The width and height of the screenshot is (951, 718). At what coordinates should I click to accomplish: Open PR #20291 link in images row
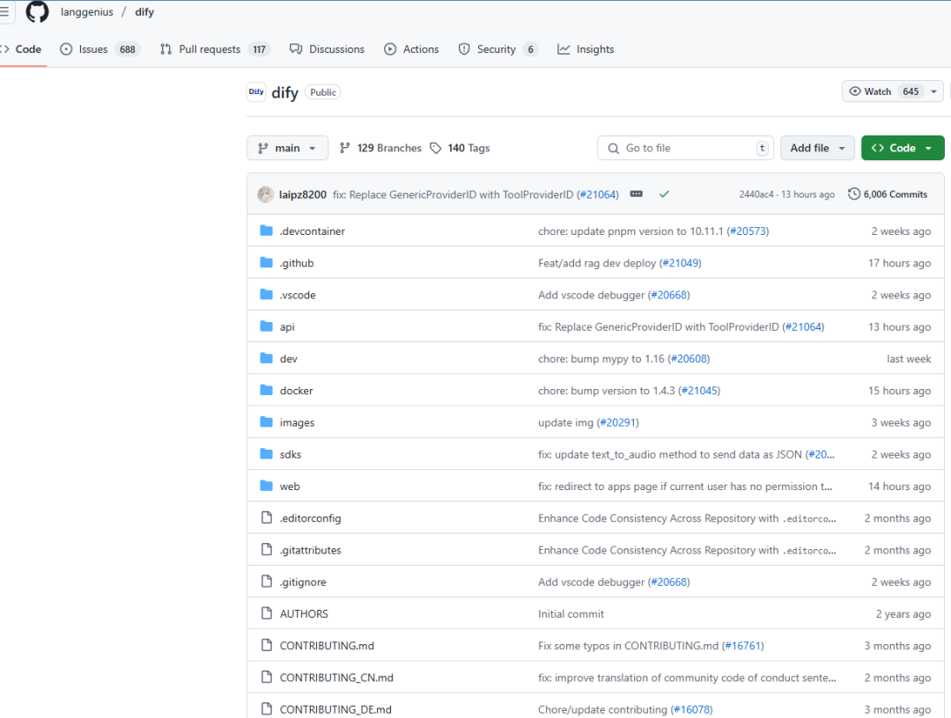click(618, 423)
